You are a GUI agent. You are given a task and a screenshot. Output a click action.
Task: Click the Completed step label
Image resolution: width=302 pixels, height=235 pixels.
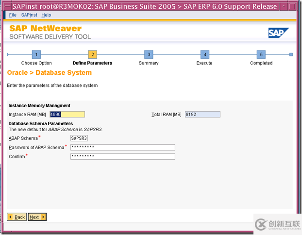tap(261, 63)
